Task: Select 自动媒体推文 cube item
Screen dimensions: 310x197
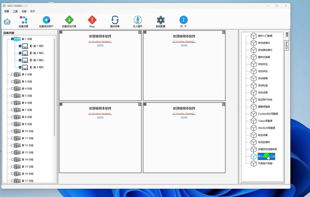Action: click(x=262, y=50)
